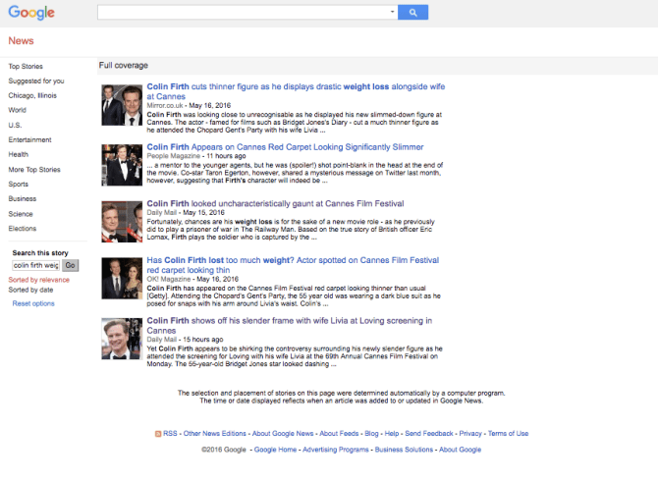The height and width of the screenshot is (481, 658).
Task: Open the OK! Magazine article thumbnail
Action: [121, 279]
